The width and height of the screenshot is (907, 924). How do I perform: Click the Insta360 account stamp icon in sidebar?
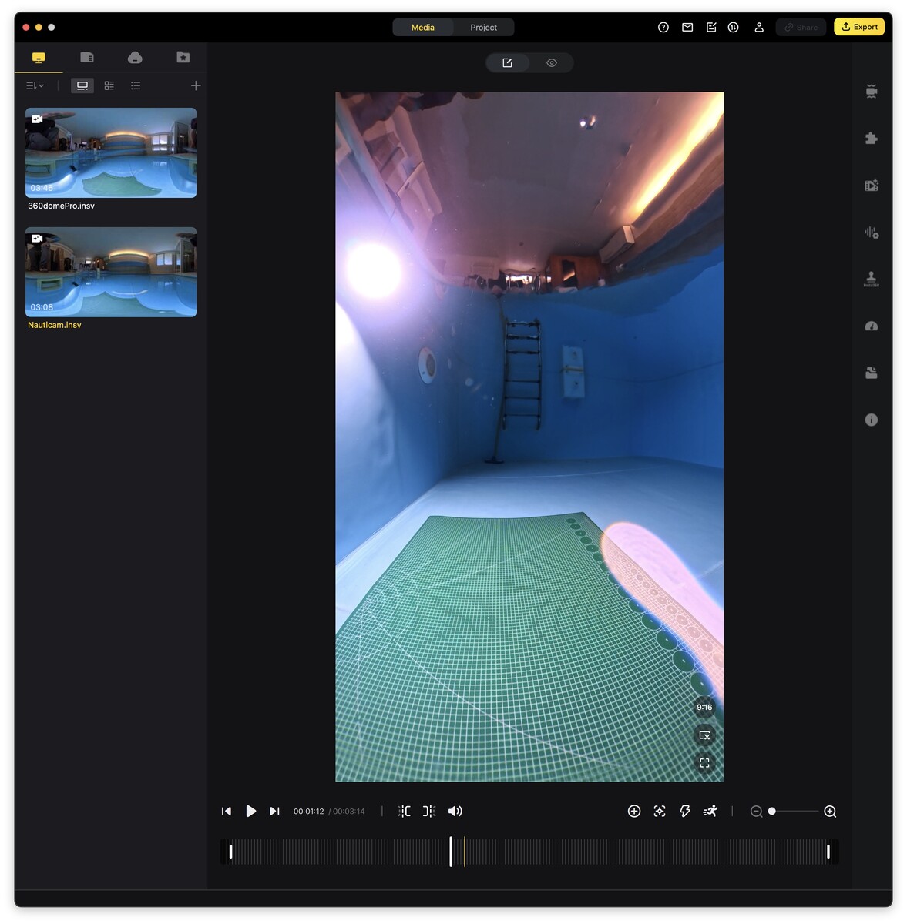[871, 279]
